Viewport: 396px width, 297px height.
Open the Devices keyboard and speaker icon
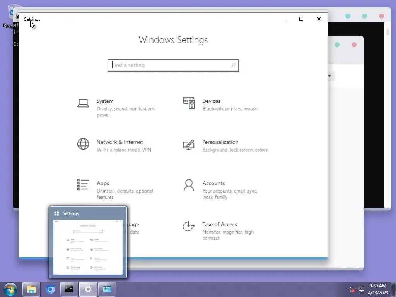click(x=189, y=103)
